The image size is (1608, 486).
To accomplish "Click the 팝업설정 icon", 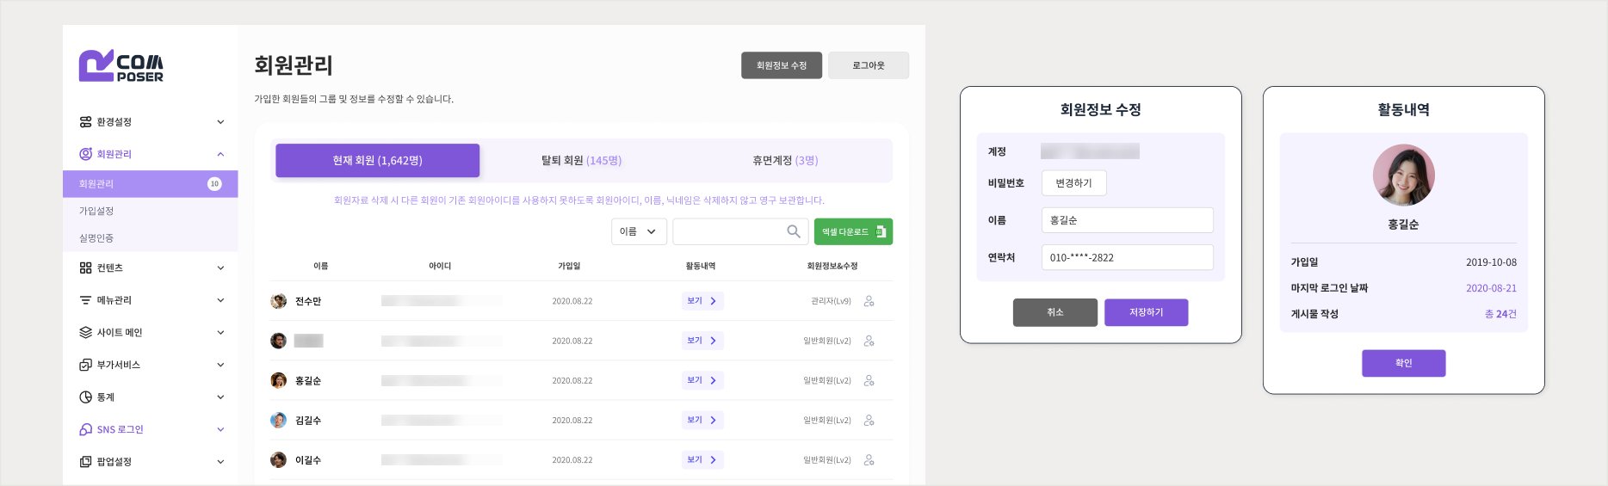I will point(85,462).
